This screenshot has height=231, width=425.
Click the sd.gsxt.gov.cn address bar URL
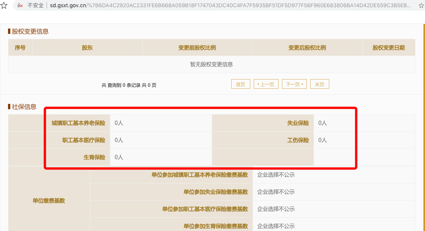230,5
